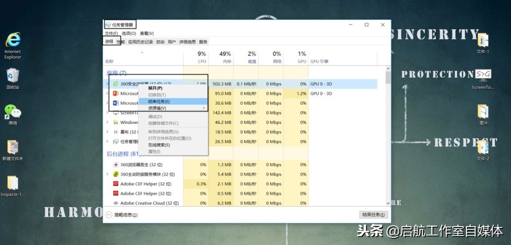The height and width of the screenshot is (245, 511).
Task: Click the 结束任务(E) button at bottom
Action: point(373,215)
